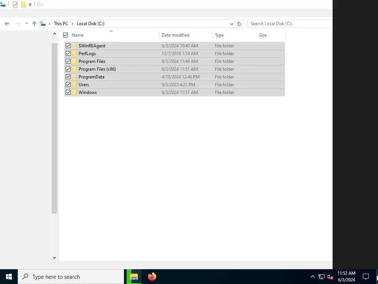Click the $WinREAgent folder icon
378x284 pixels.
[x=75, y=45]
